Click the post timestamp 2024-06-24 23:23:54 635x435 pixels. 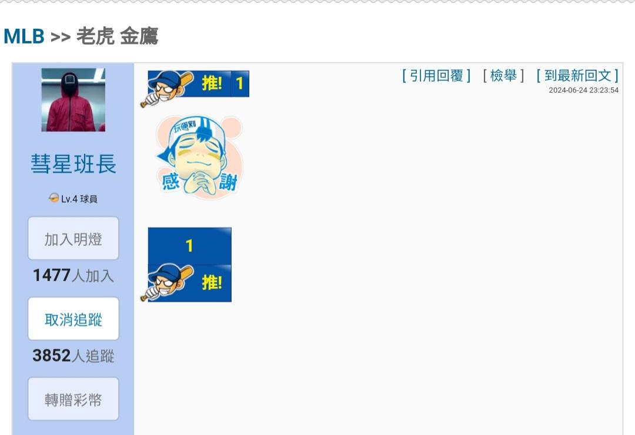tap(584, 90)
